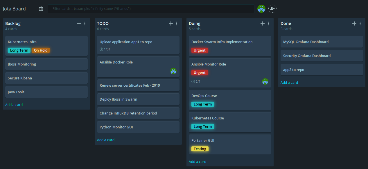Open Docker Swarm Infra Implementation card
The width and height of the screenshot is (368, 169).
[x=230, y=46]
